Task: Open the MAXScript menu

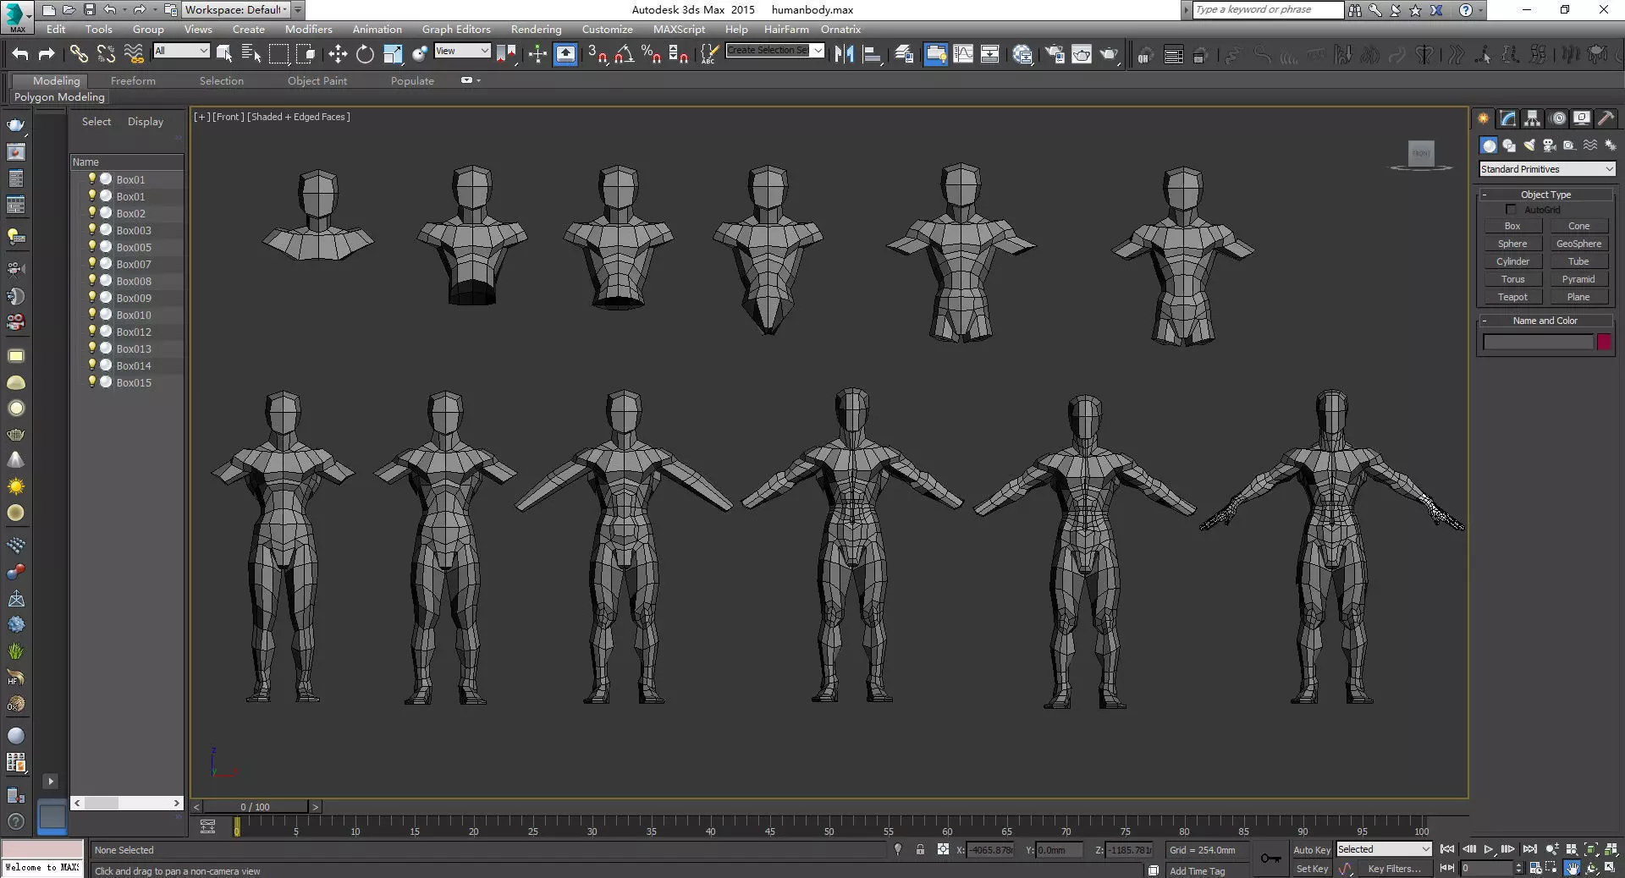Action: (679, 29)
